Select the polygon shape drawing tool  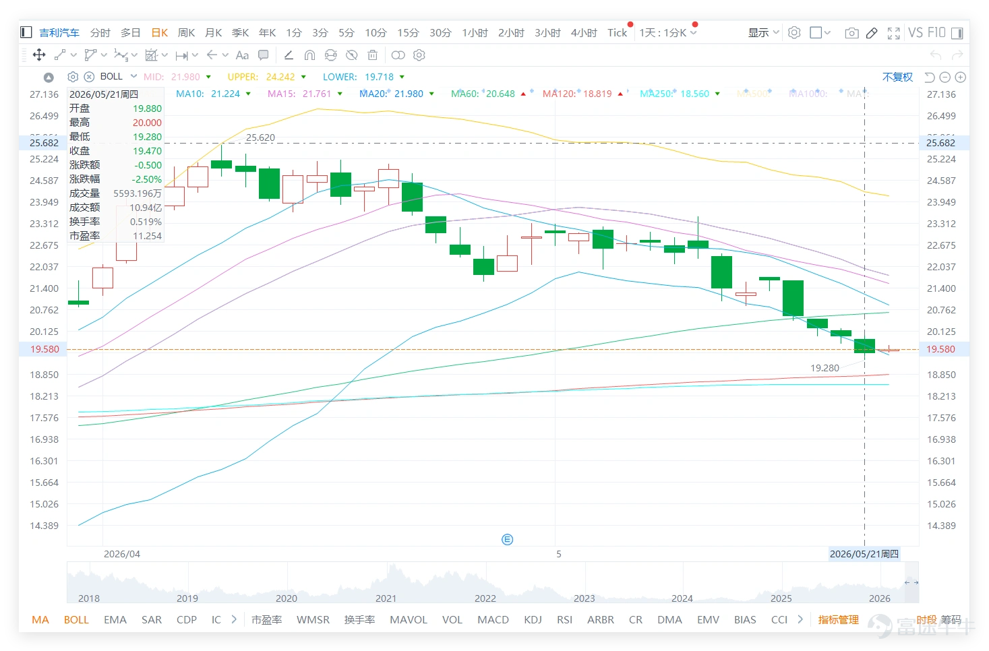pyautogui.click(x=90, y=55)
